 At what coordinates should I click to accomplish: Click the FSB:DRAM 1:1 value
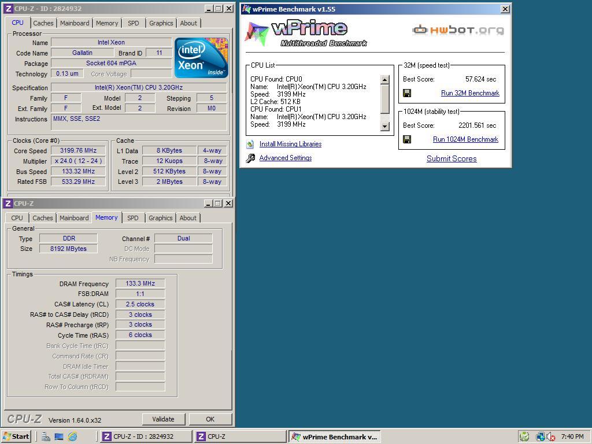tap(140, 294)
